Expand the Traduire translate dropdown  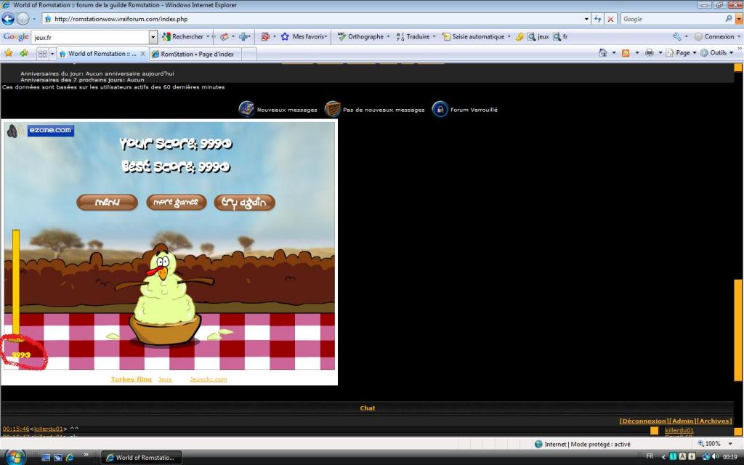tap(434, 36)
